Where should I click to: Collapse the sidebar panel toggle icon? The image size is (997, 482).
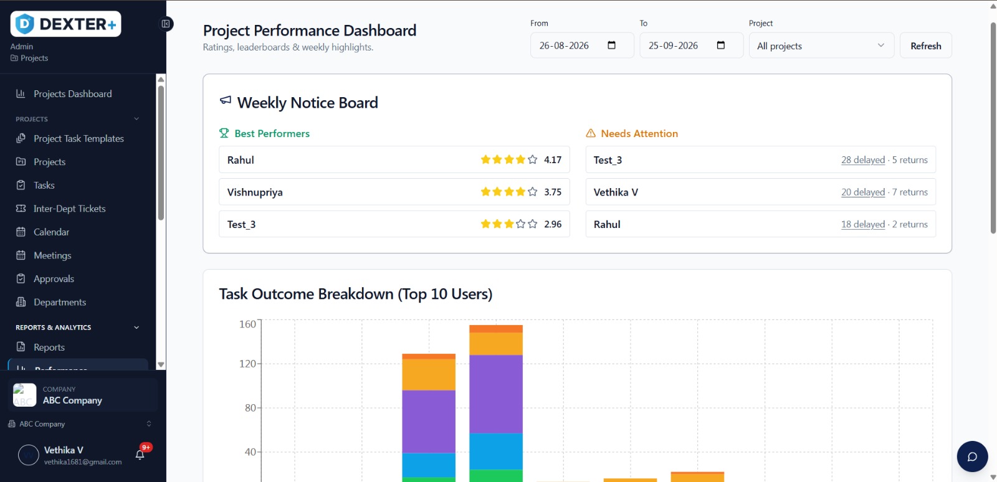pos(166,24)
